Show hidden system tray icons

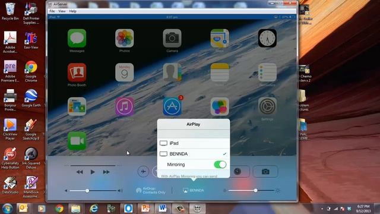tap(322, 209)
